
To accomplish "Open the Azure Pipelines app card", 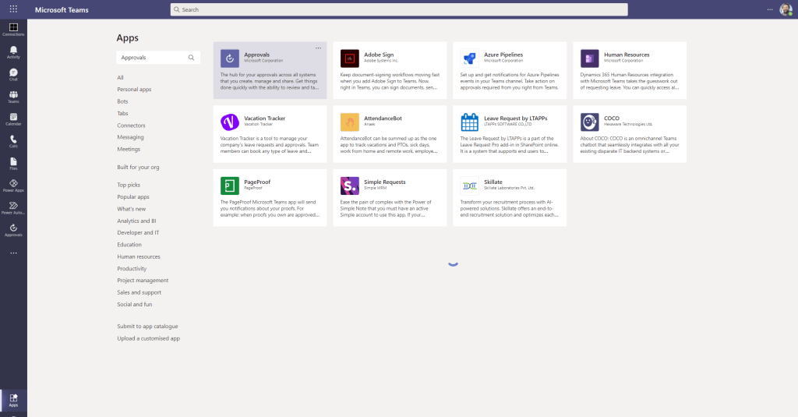I will coord(509,70).
